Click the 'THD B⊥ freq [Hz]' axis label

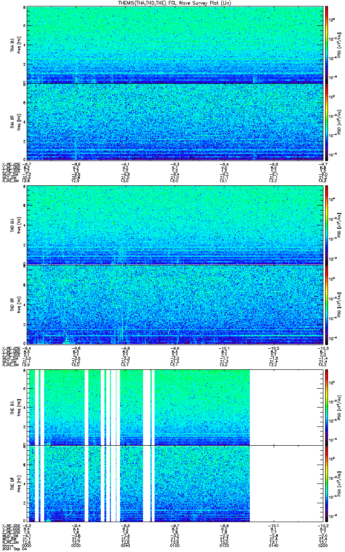coord(16,225)
